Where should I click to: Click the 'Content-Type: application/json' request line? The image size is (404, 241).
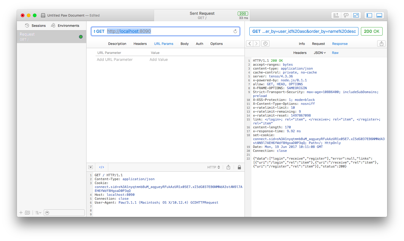[125, 179]
